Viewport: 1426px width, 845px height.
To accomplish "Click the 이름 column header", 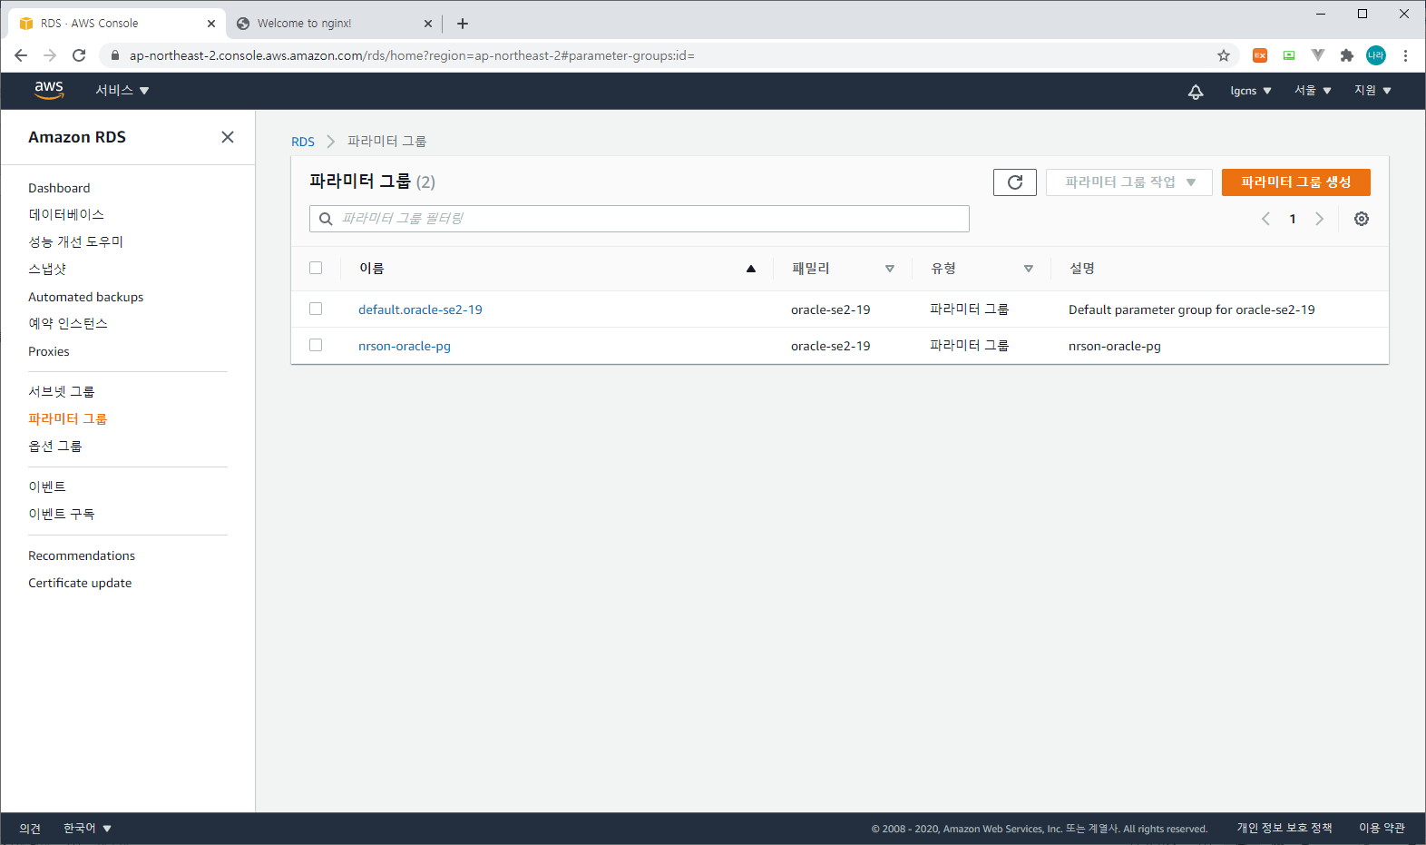I will [372, 269].
